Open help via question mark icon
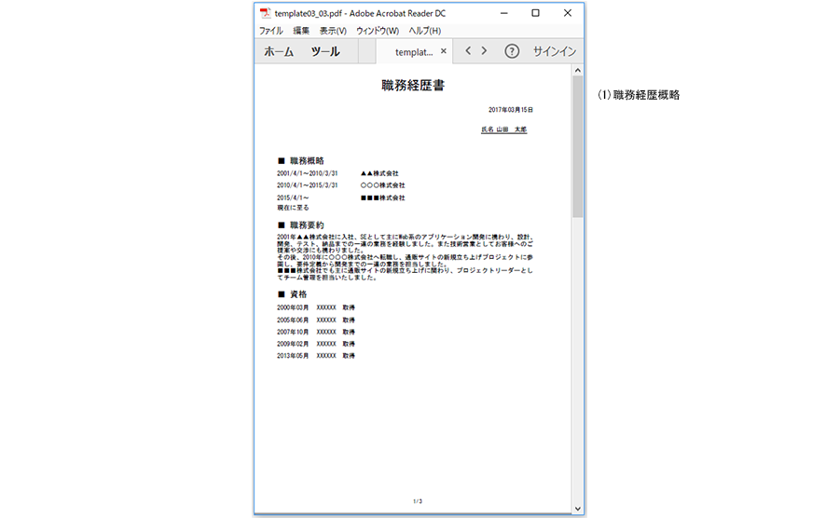This screenshot has width=839, height=518. click(512, 51)
